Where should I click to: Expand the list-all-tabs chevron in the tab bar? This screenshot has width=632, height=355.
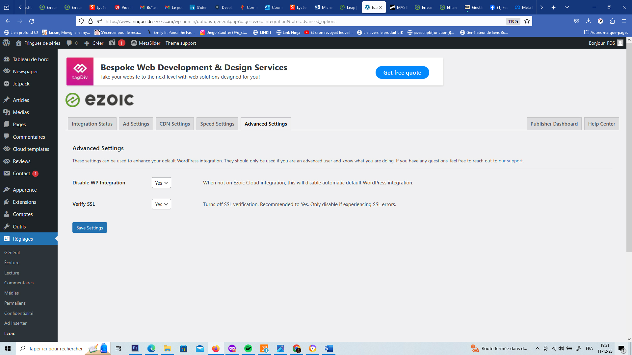(567, 7)
